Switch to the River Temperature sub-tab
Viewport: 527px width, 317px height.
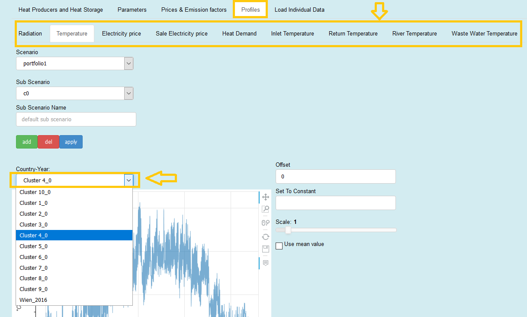click(415, 33)
